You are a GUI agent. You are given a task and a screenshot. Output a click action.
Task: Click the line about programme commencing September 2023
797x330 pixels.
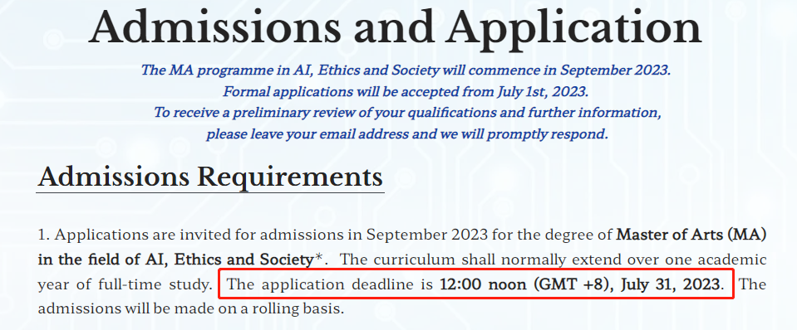point(406,70)
